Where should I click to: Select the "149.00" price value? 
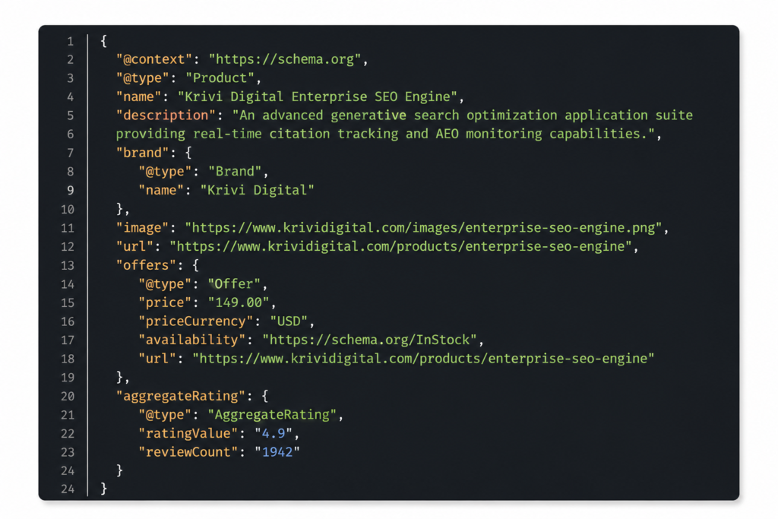pos(239,302)
